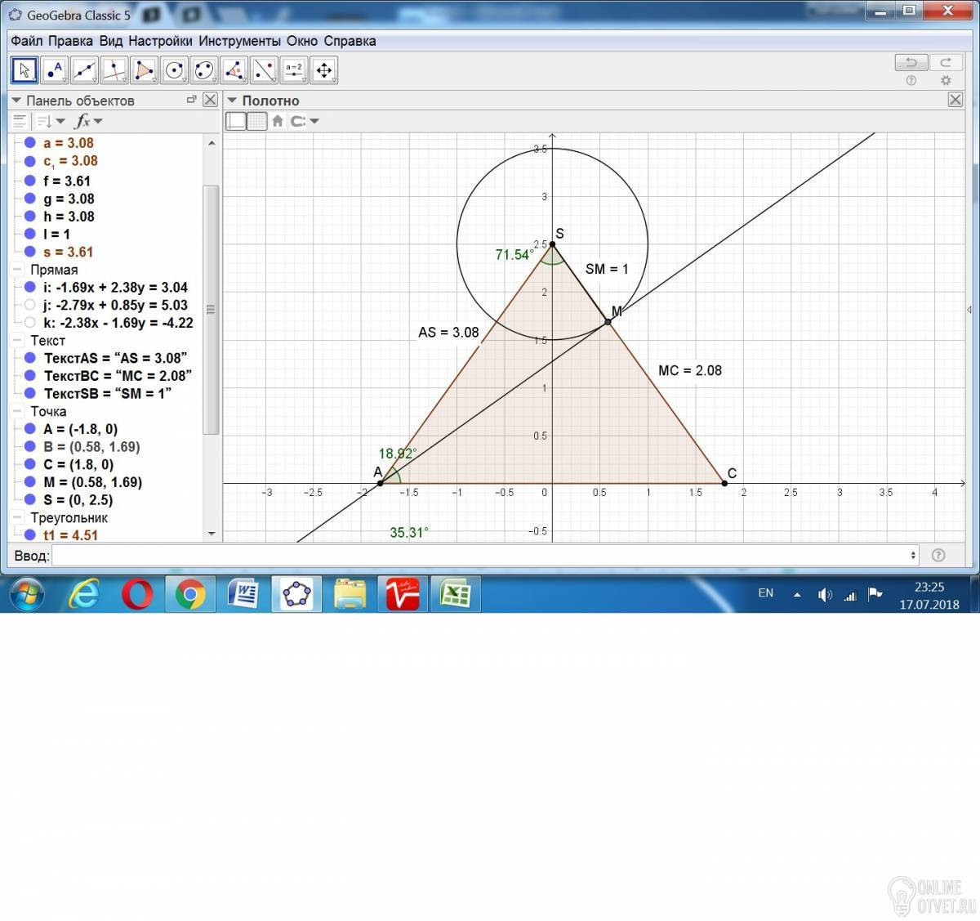The image size is (980, 921).
Task: Click the Undo arrow button
Action: [x=911, y=62]
